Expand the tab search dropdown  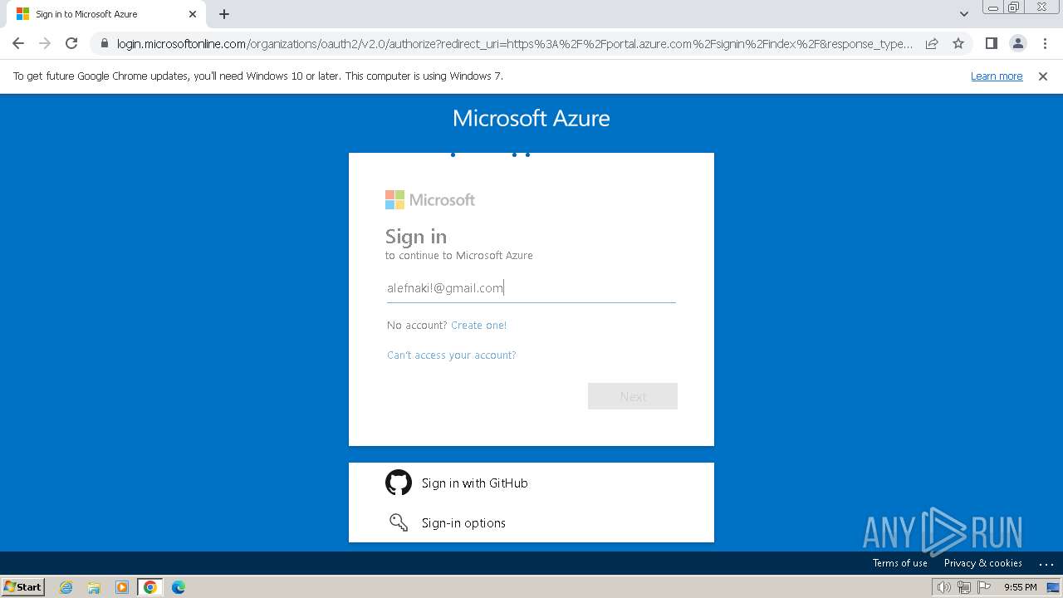(964, 14)
